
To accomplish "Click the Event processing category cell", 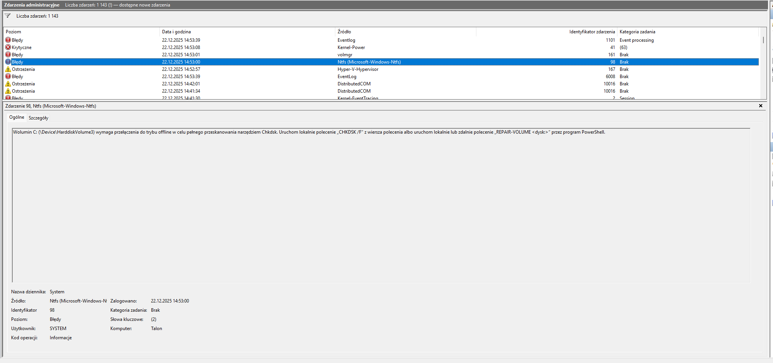I will pyautogui.click(x=637, y=40).
